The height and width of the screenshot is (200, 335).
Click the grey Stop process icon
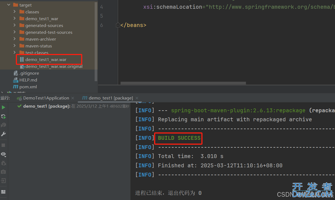point(3,145)
